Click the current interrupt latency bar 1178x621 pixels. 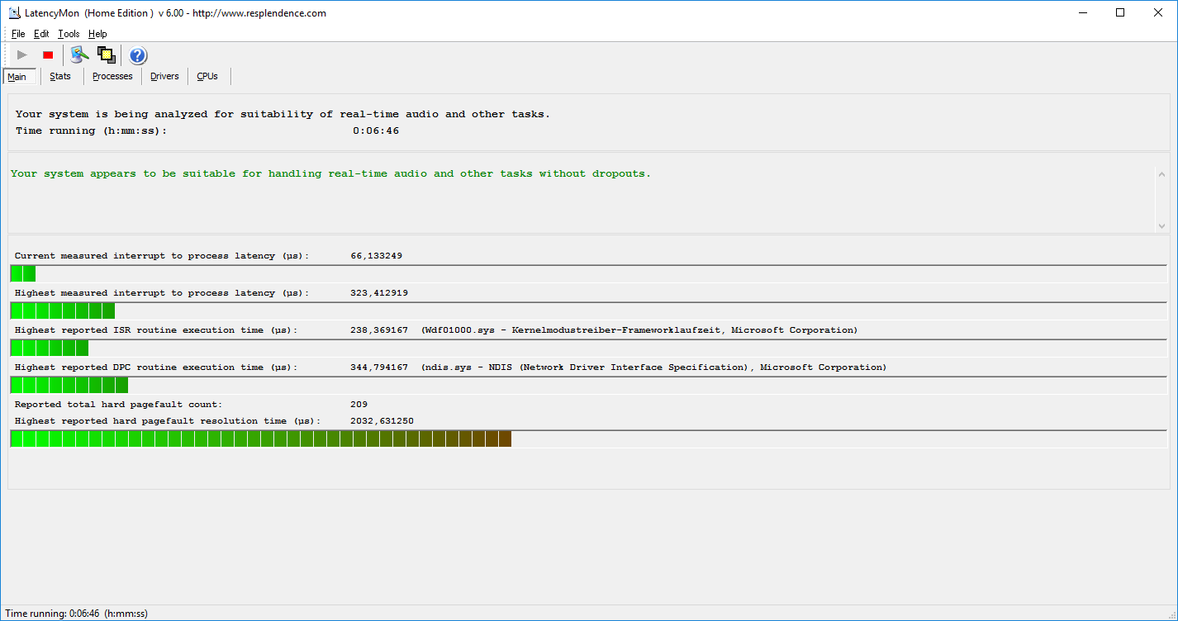[588, 273]
